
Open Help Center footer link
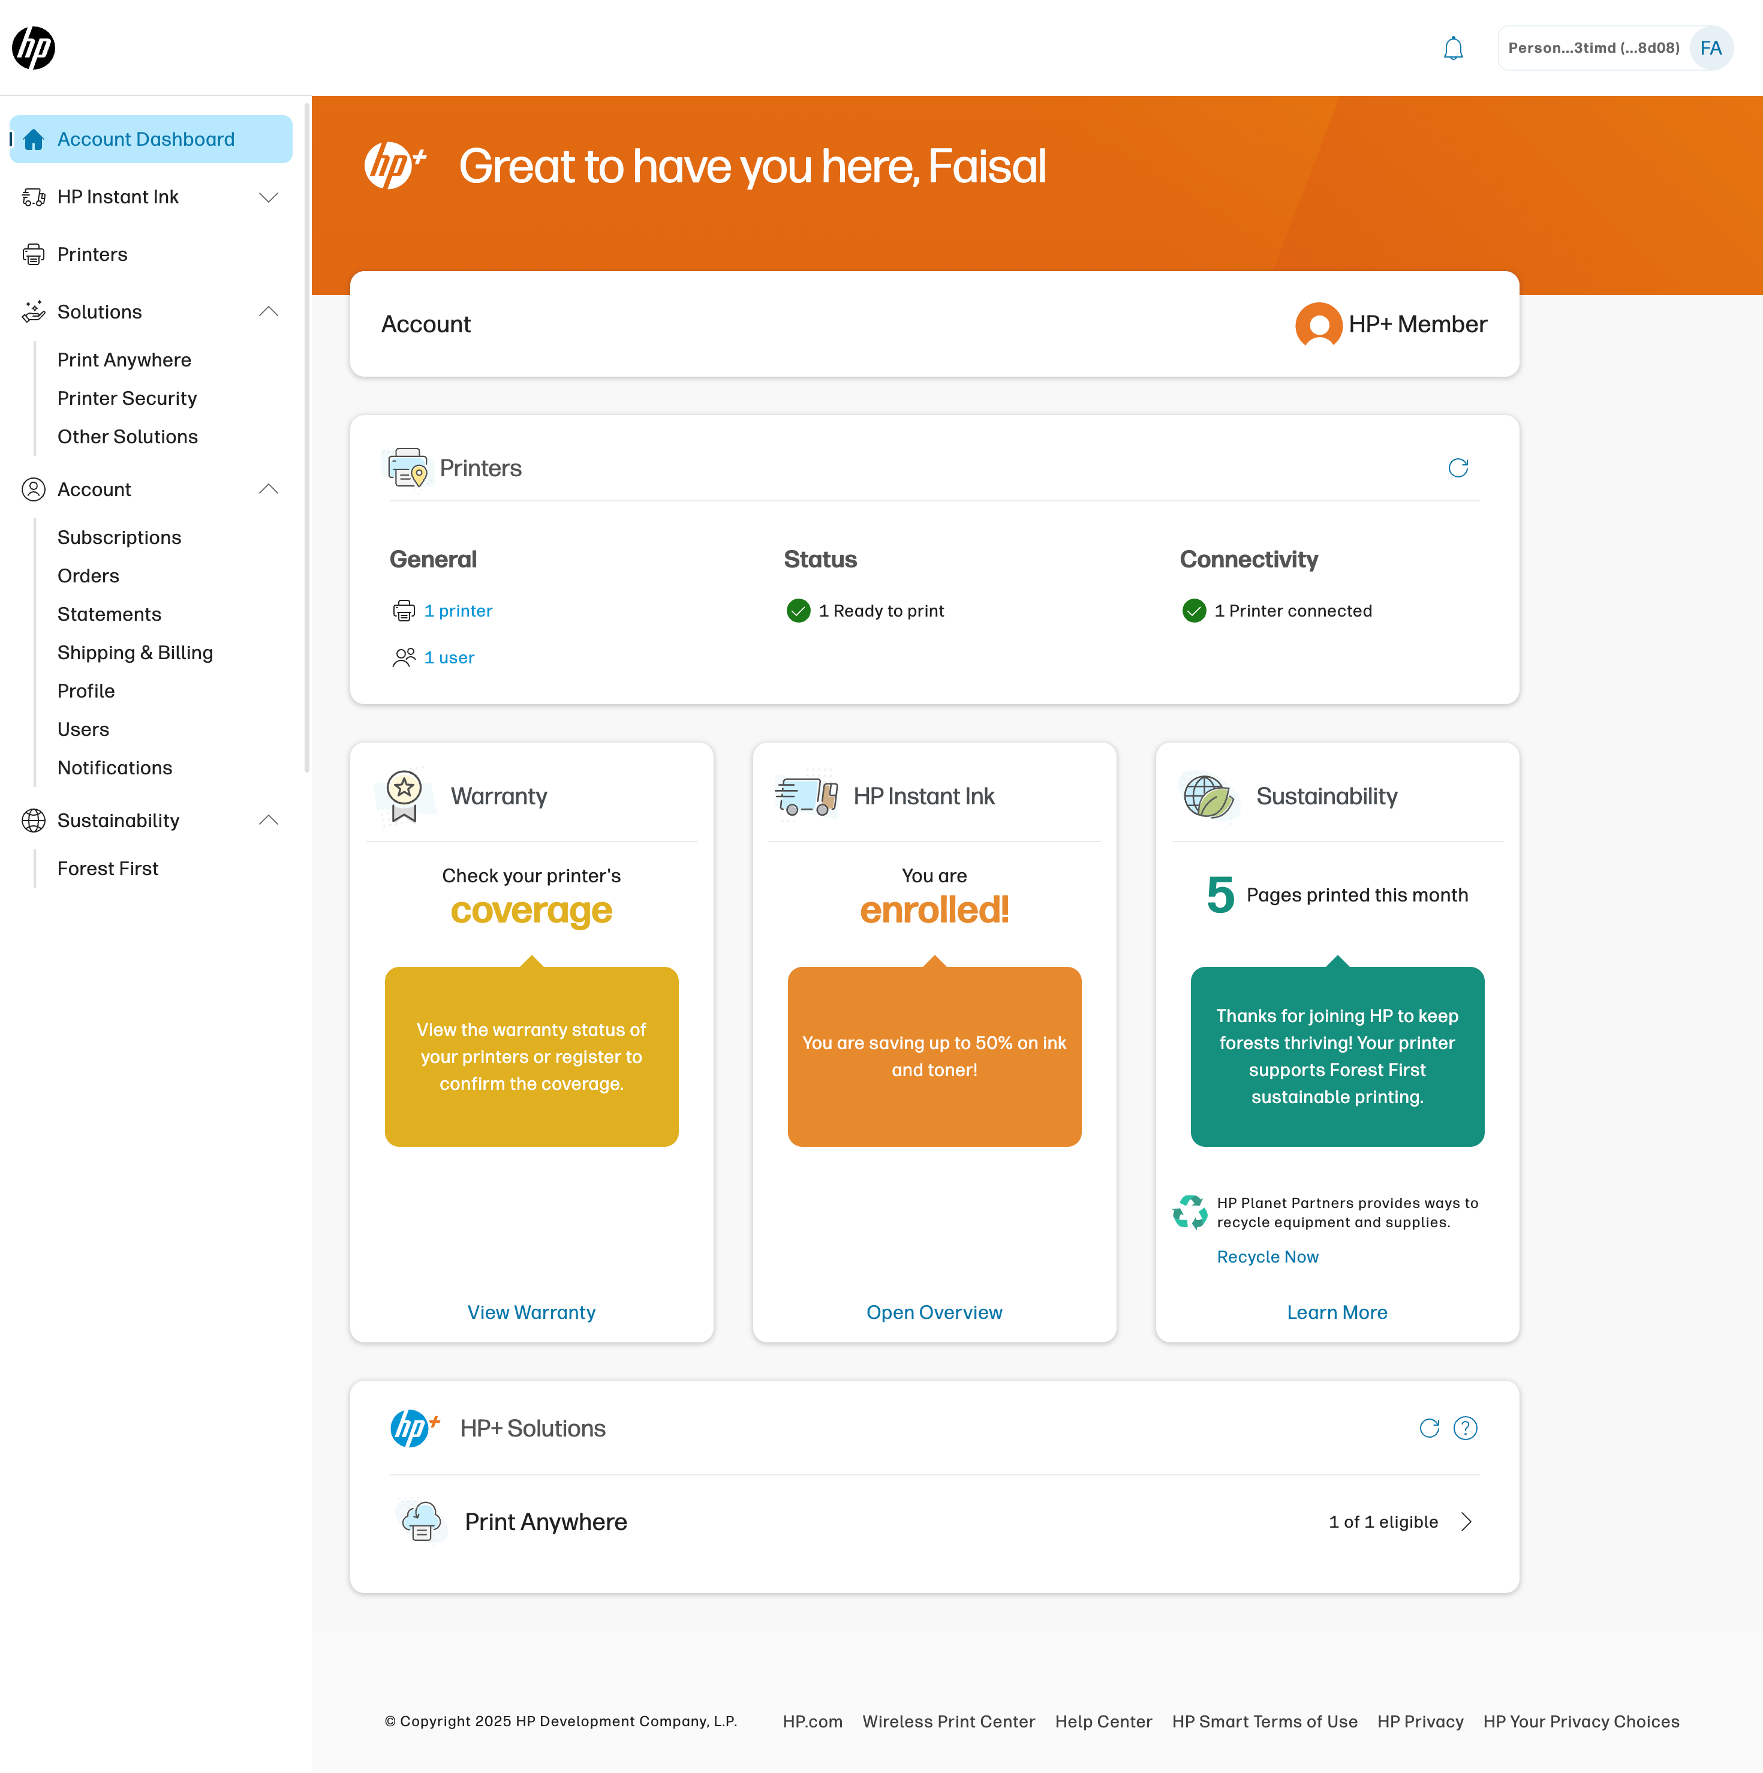(x=1103, y=1723)
